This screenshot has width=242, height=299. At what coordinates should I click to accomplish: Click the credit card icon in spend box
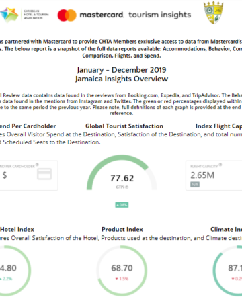pyautogui.click(x=44, y=174)
